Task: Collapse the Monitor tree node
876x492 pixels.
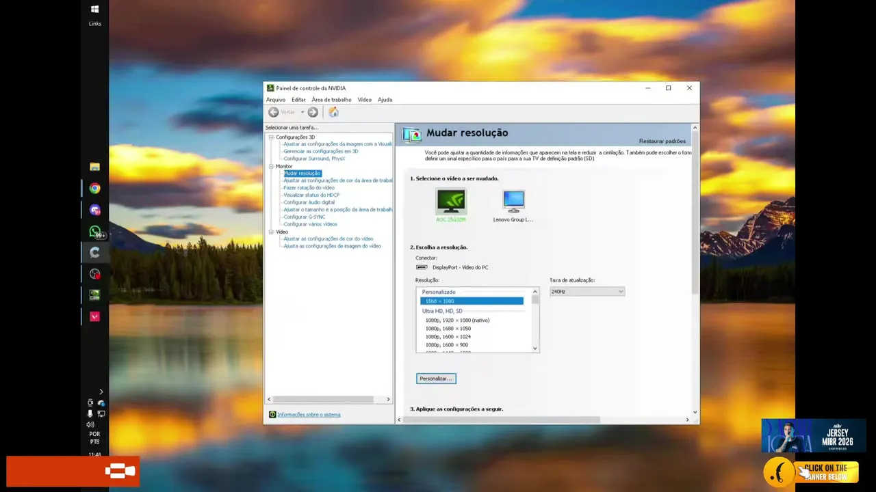Action: pos(271,166)
